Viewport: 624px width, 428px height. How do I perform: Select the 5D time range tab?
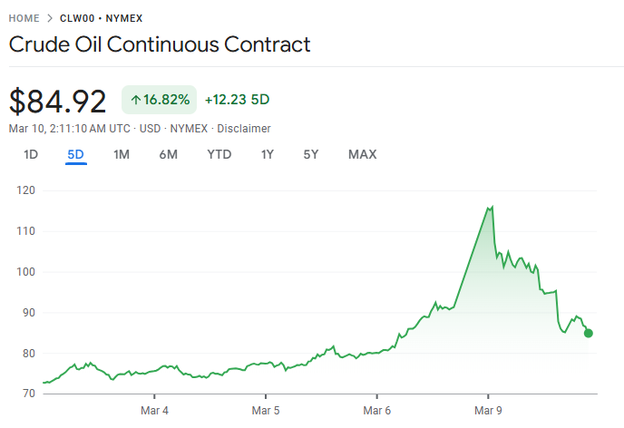(75, 154)
